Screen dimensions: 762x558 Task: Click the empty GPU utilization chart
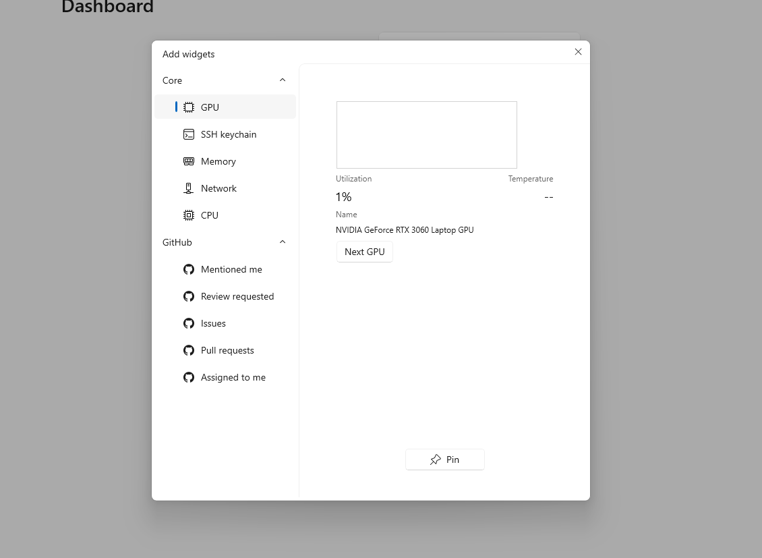(x=427, y=135)
